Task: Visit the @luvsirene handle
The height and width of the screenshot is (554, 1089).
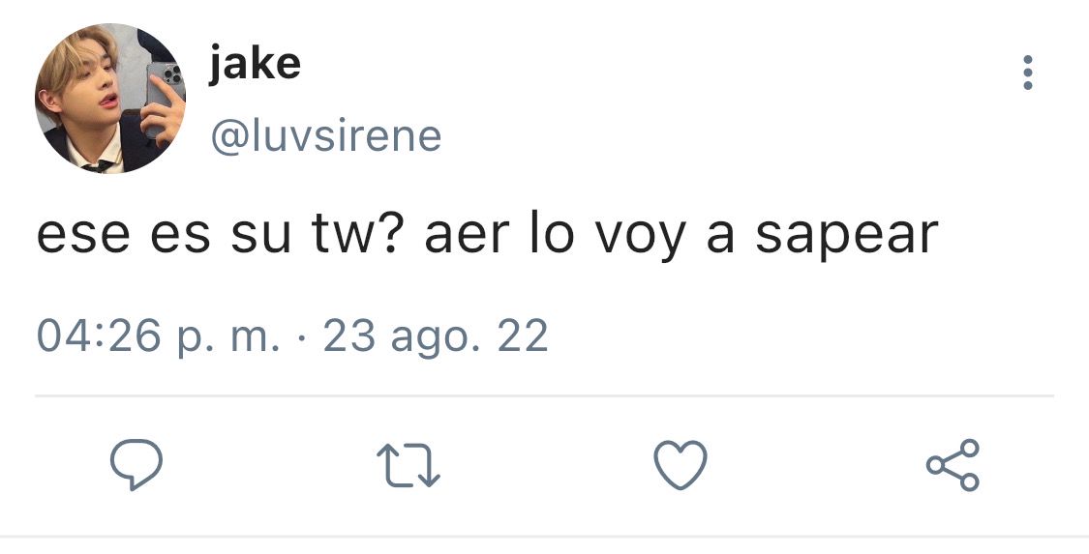Action: pyautogui.click(x=325, y=136)
